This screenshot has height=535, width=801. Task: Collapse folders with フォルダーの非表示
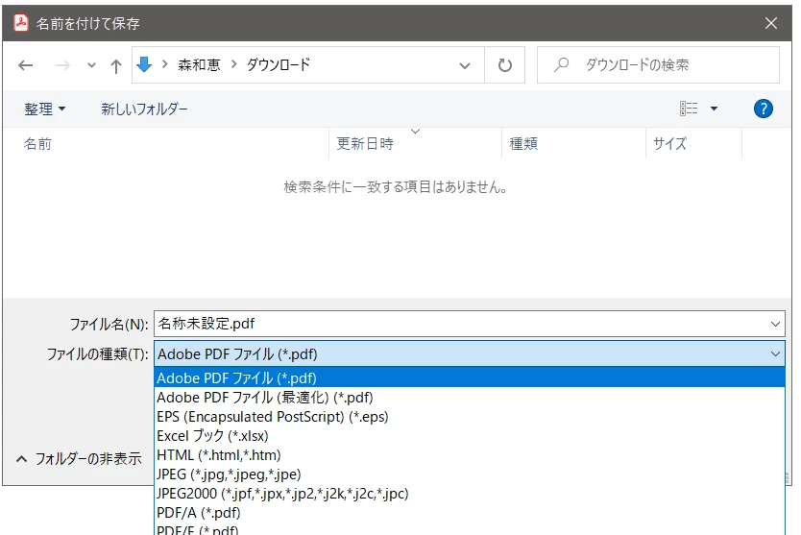pyautogui.click(x=79, y=459)
